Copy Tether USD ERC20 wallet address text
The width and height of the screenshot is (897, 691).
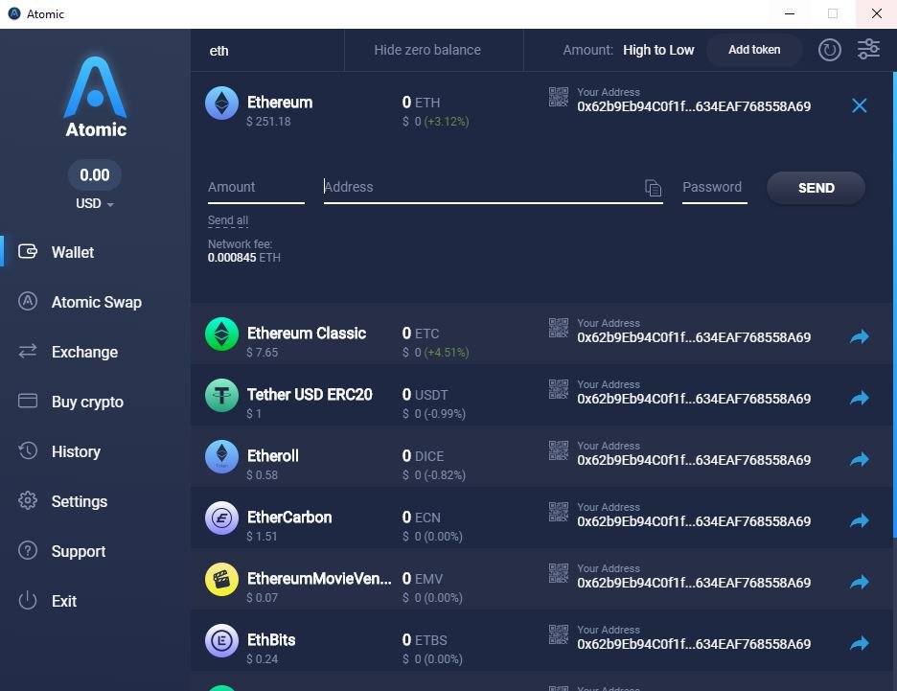point(693,399)
